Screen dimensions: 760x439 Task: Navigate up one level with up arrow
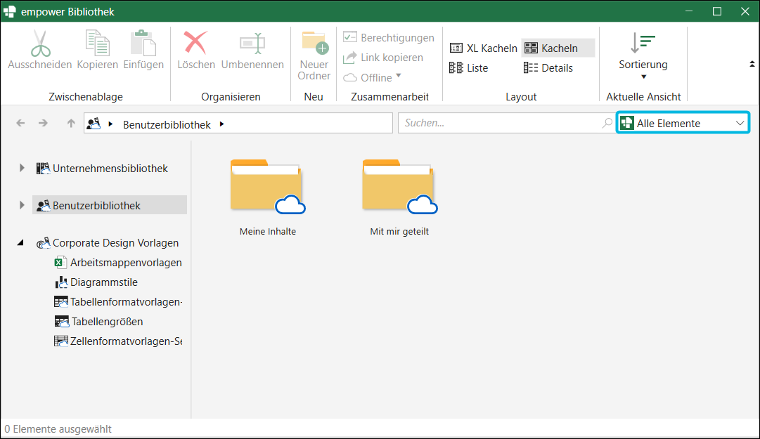tap(71, 124)
